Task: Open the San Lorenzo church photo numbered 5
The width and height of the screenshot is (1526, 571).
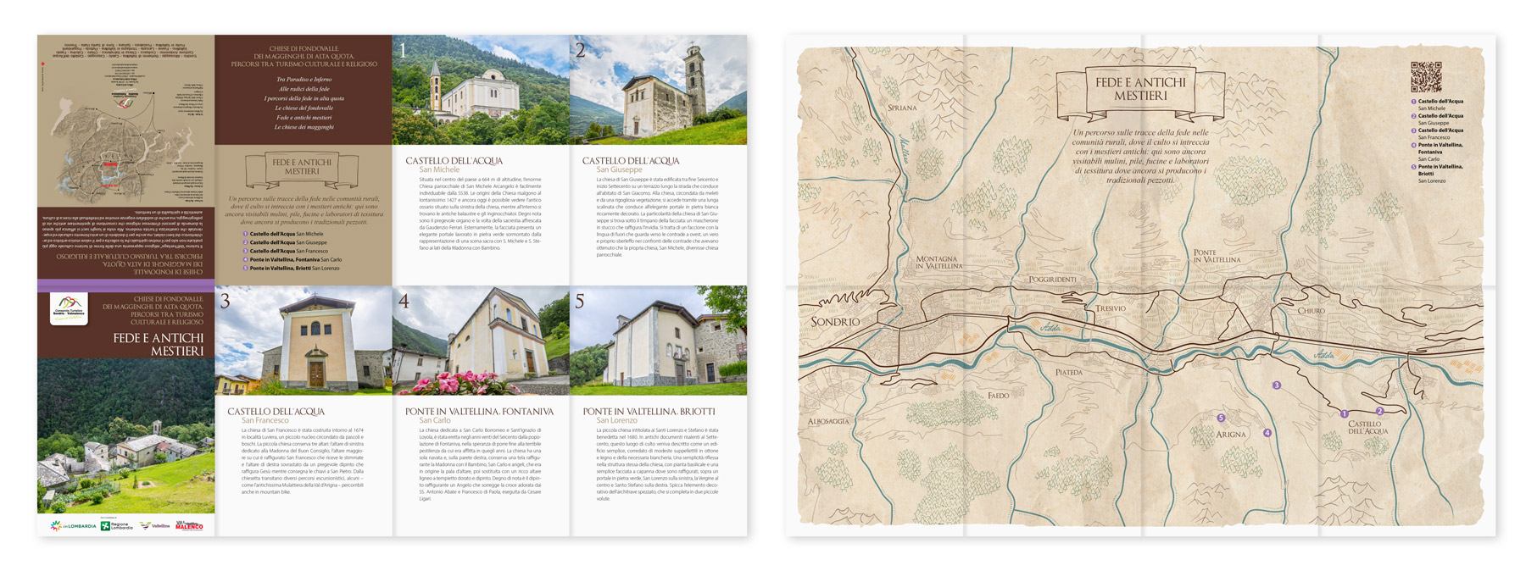Action: pyautogui.click(x=659, y=341)
